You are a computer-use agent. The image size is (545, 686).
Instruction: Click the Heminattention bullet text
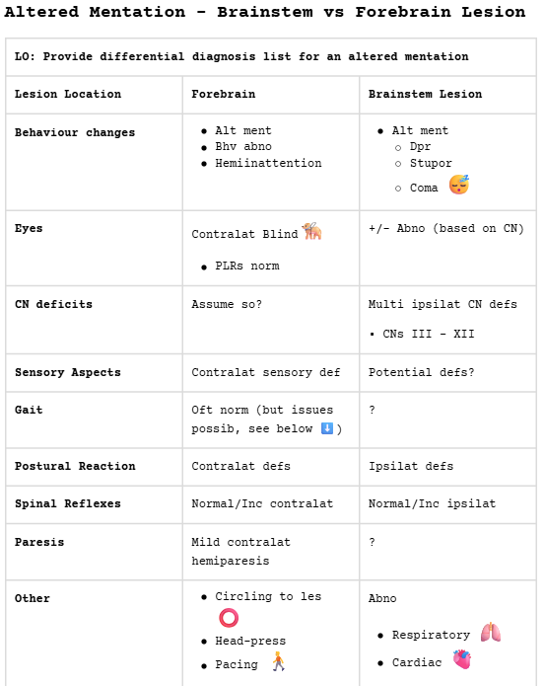click(268, 163)
